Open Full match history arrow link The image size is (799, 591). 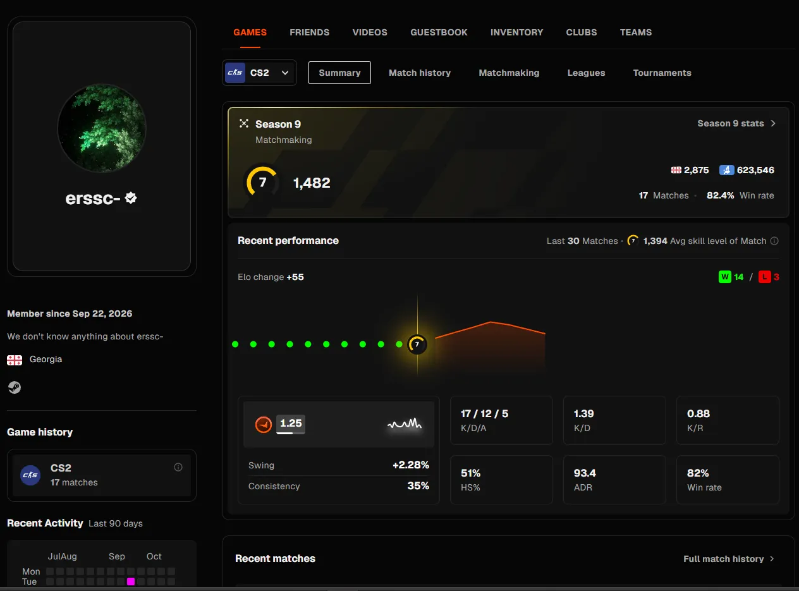729,559
